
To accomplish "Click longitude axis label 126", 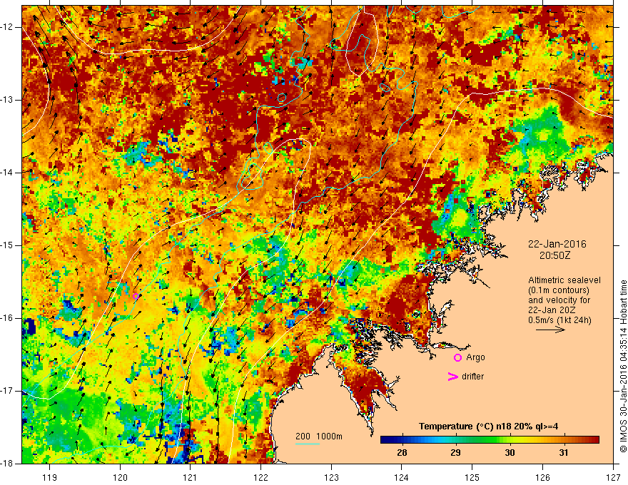I will pyautogui.click(x=542, y=477).
